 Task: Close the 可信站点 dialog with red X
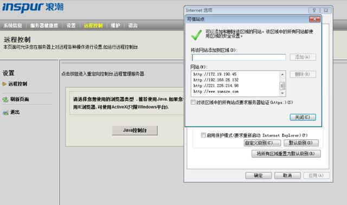click(x=314, y=20)
